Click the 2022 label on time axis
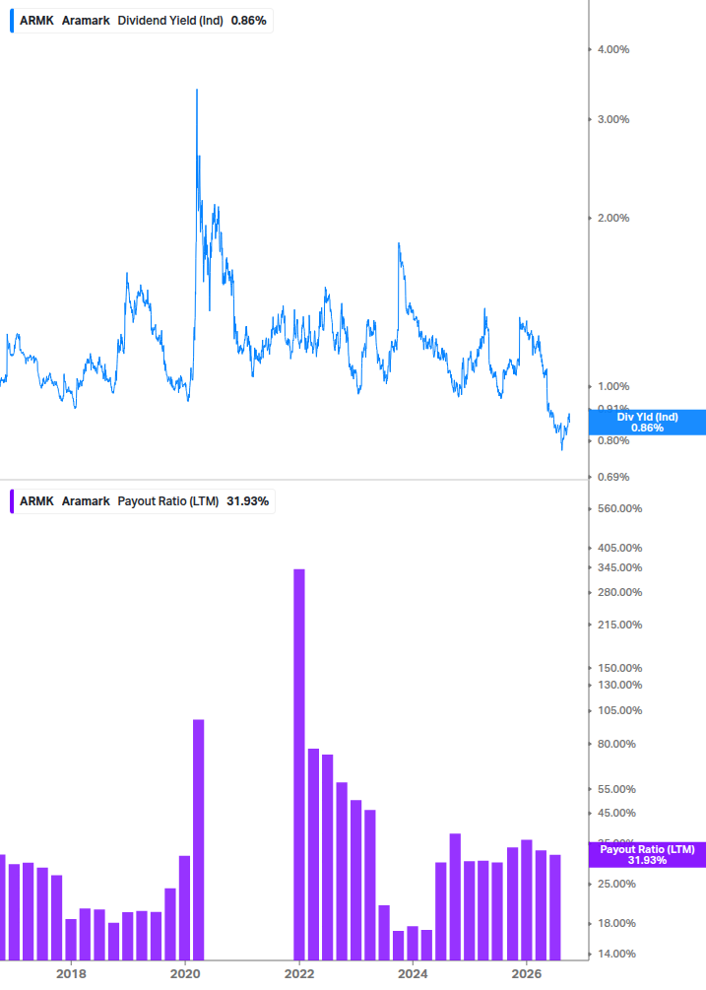The width and height of the screenshot is (706, 990). tap(299, 974)
